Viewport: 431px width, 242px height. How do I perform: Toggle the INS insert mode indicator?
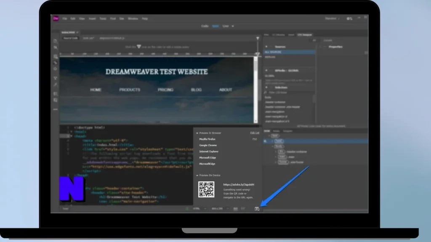(x=235, y=209)
